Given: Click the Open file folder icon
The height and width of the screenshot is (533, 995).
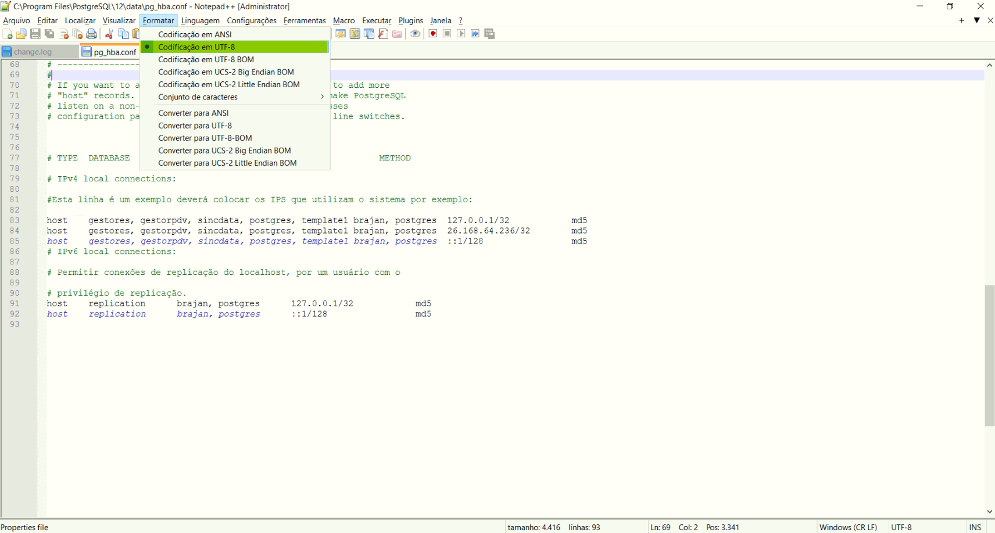Looking at the screenshot, I should tap(22, 34).
